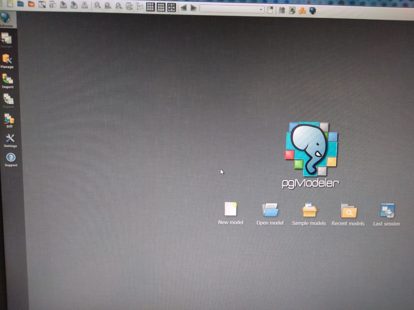414x310 pixels.
Task: Click the close model page-with-X icon
Action: tap(270, 10)
